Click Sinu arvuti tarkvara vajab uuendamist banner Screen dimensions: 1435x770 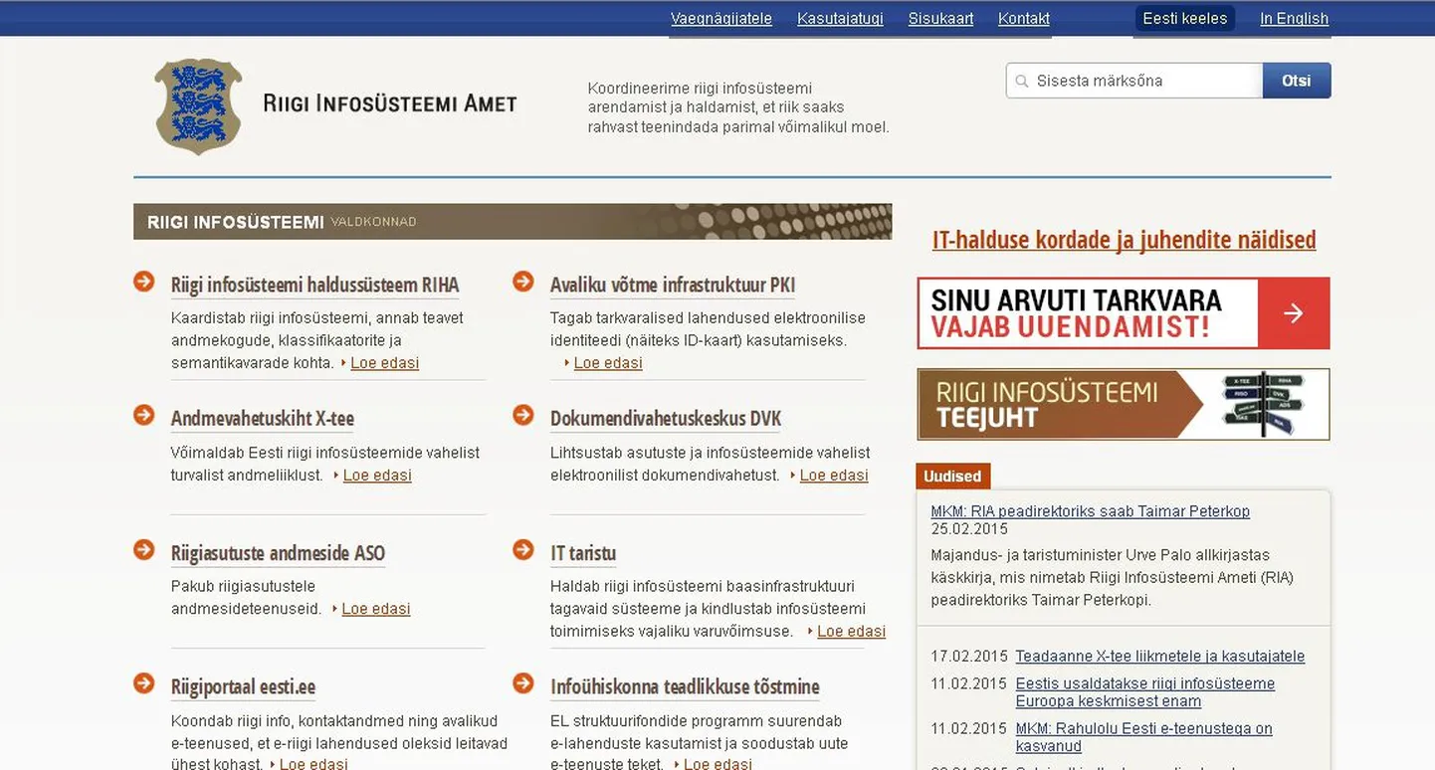1124,313
